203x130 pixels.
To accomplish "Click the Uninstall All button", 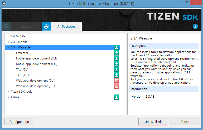I will click(x=153, y=122).
